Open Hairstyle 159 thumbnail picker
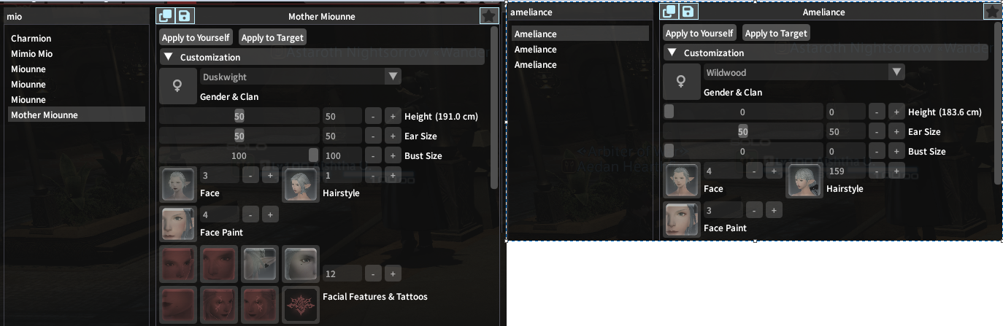 (804, 181)
